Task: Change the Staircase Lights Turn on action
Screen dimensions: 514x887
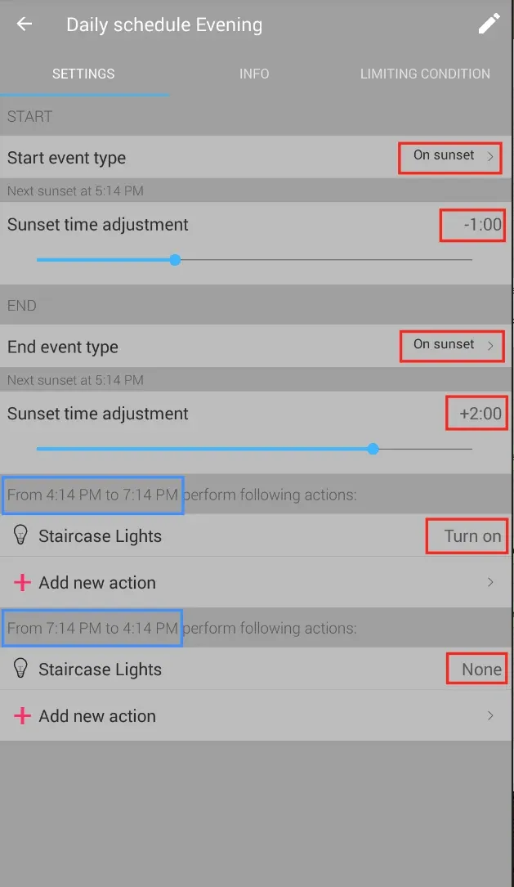Action: [472, 536]
